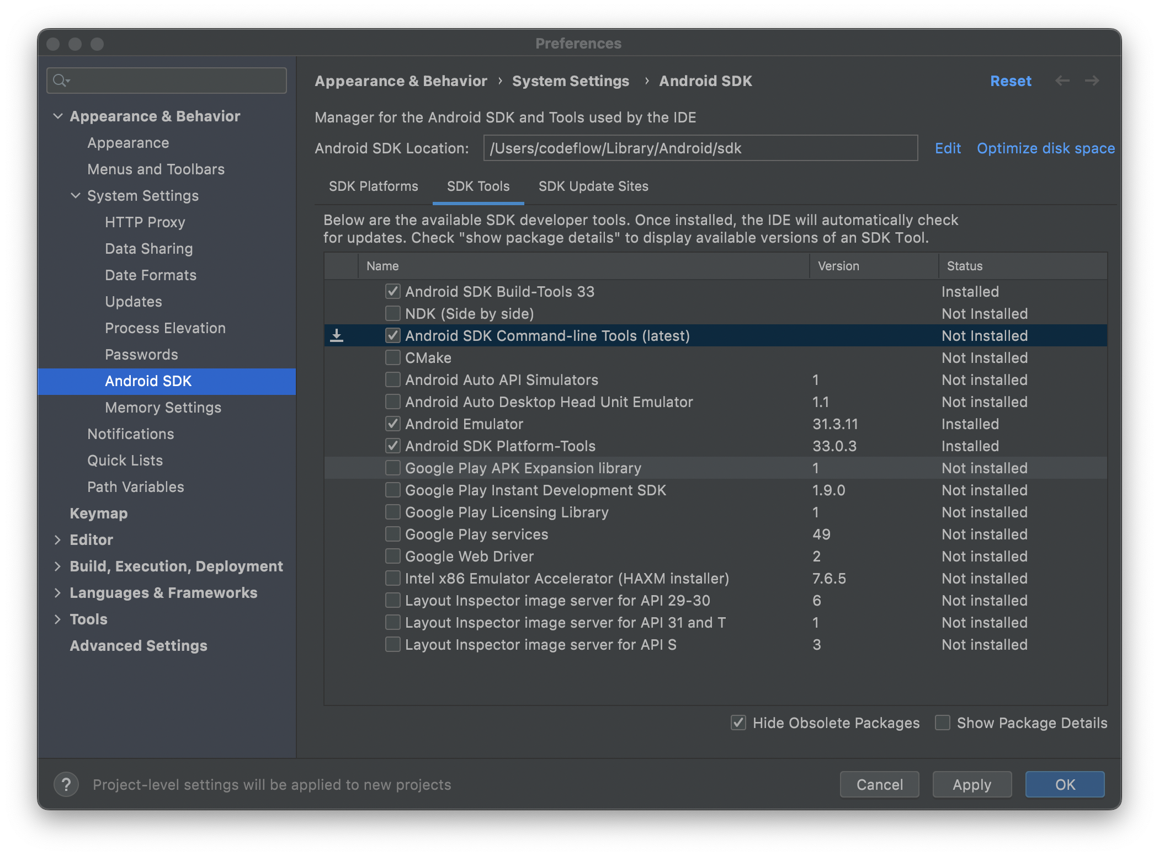Viewport: 1159px width, 856px height.
Task: Click the Apply button
Action: [x=971, y=784]
